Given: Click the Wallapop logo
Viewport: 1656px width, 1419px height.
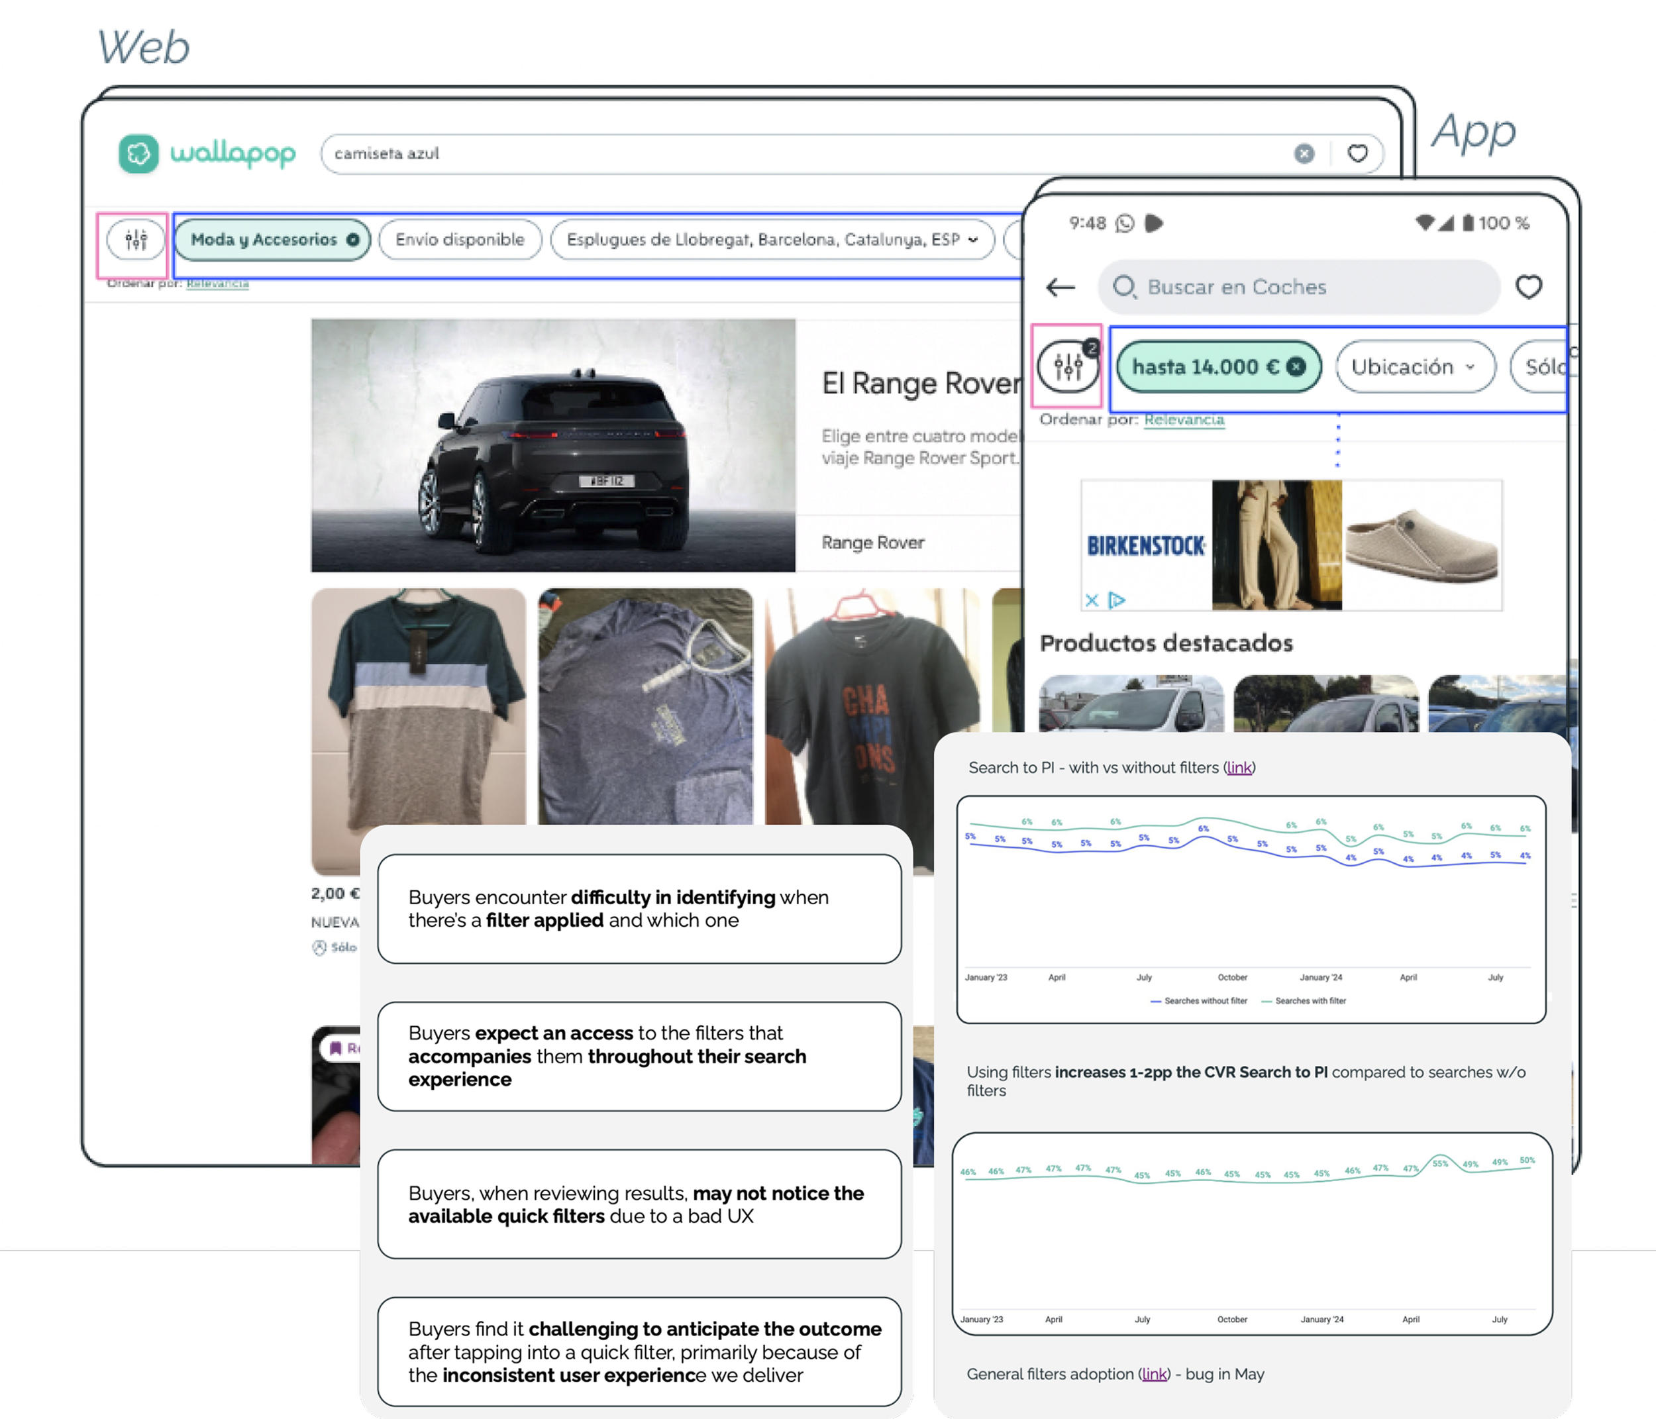Looking at the screenshot, I should pos(207,152).
